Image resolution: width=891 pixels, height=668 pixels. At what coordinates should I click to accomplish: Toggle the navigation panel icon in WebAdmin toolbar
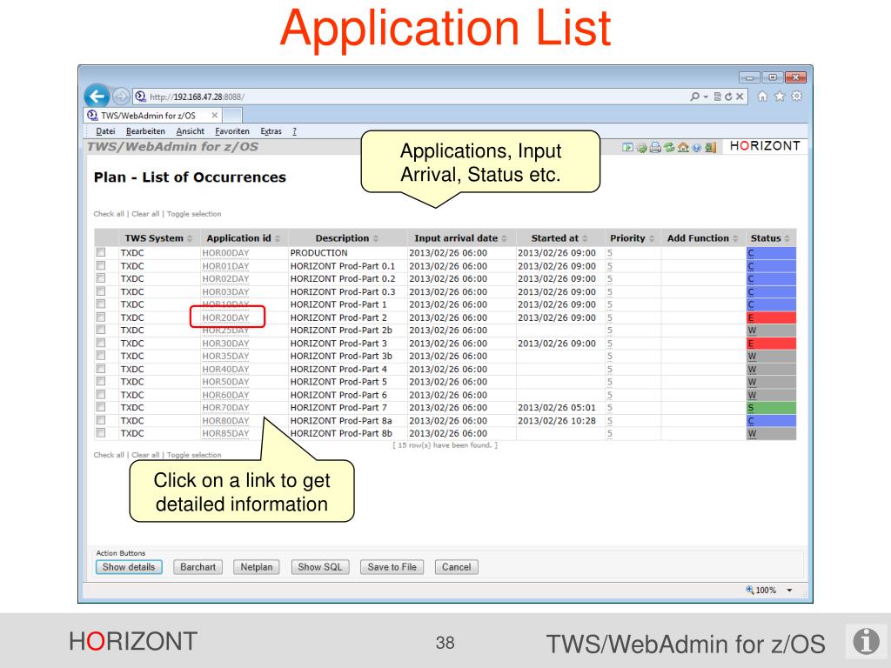627,148
